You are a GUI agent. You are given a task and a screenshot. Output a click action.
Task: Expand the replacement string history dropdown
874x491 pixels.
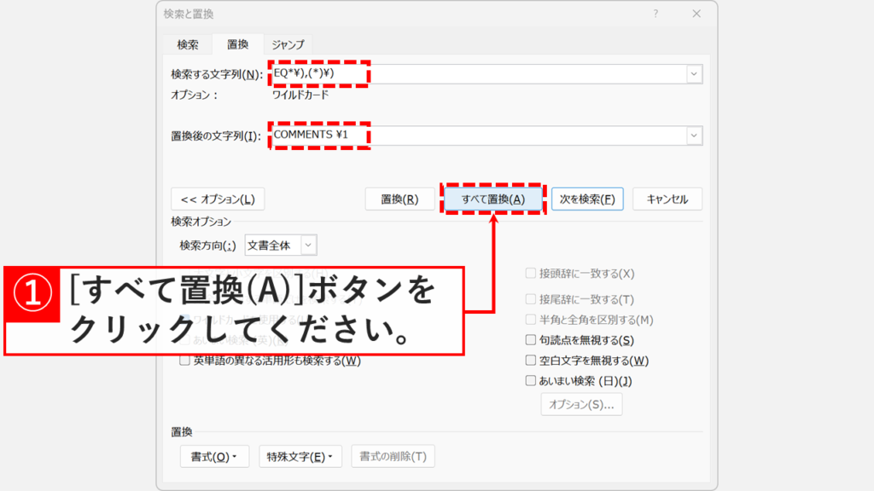tap(693, 136)
